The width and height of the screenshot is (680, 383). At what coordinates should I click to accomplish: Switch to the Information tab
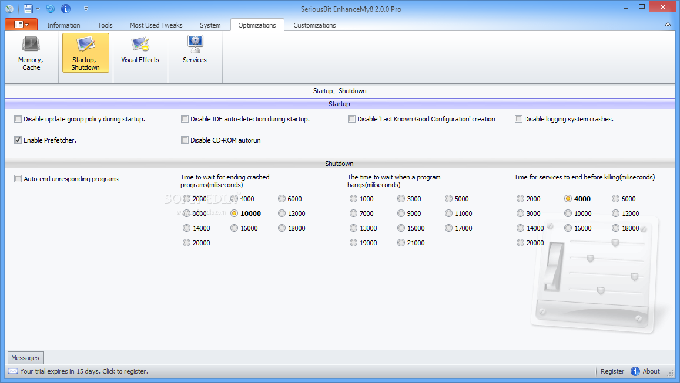click(x=63, y=25)
